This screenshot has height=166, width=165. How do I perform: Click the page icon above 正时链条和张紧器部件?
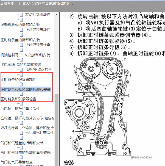(21, 75)
